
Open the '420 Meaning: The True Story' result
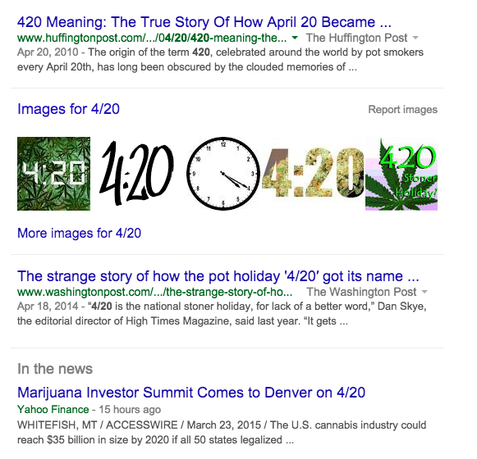[204, 22]
